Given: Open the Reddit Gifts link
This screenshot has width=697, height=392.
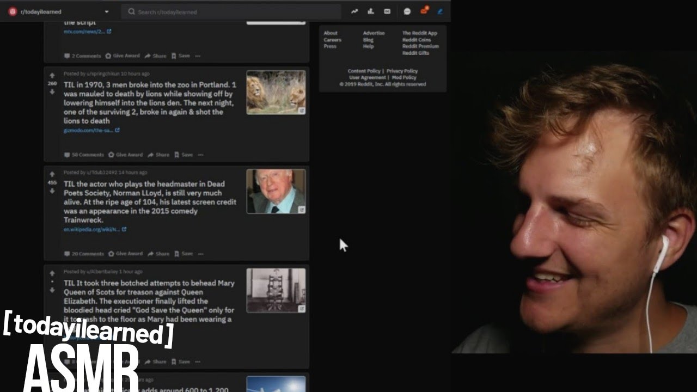Looking at the screenshot, I should click(415, 53).
